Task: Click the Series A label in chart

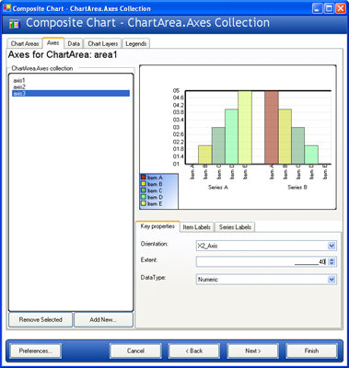Action: (x=218, y=187)
